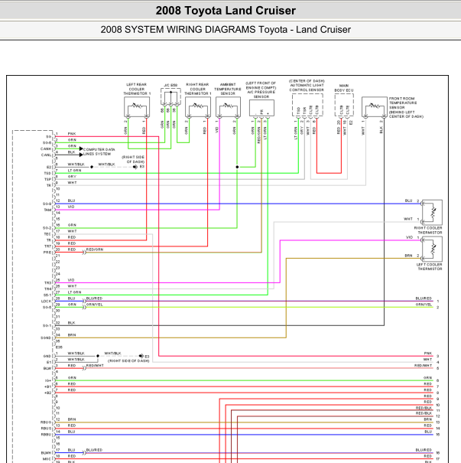The height and width of the screenshot is (463, 461).
Task: Click the SGND terminal label
Action: click(46, 337)
